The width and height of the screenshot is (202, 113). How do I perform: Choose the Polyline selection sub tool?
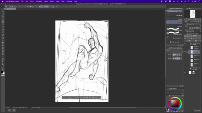click(x=174, y=26)
